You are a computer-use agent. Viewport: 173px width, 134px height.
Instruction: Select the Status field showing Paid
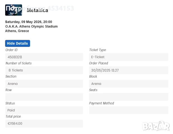[44, 110]
